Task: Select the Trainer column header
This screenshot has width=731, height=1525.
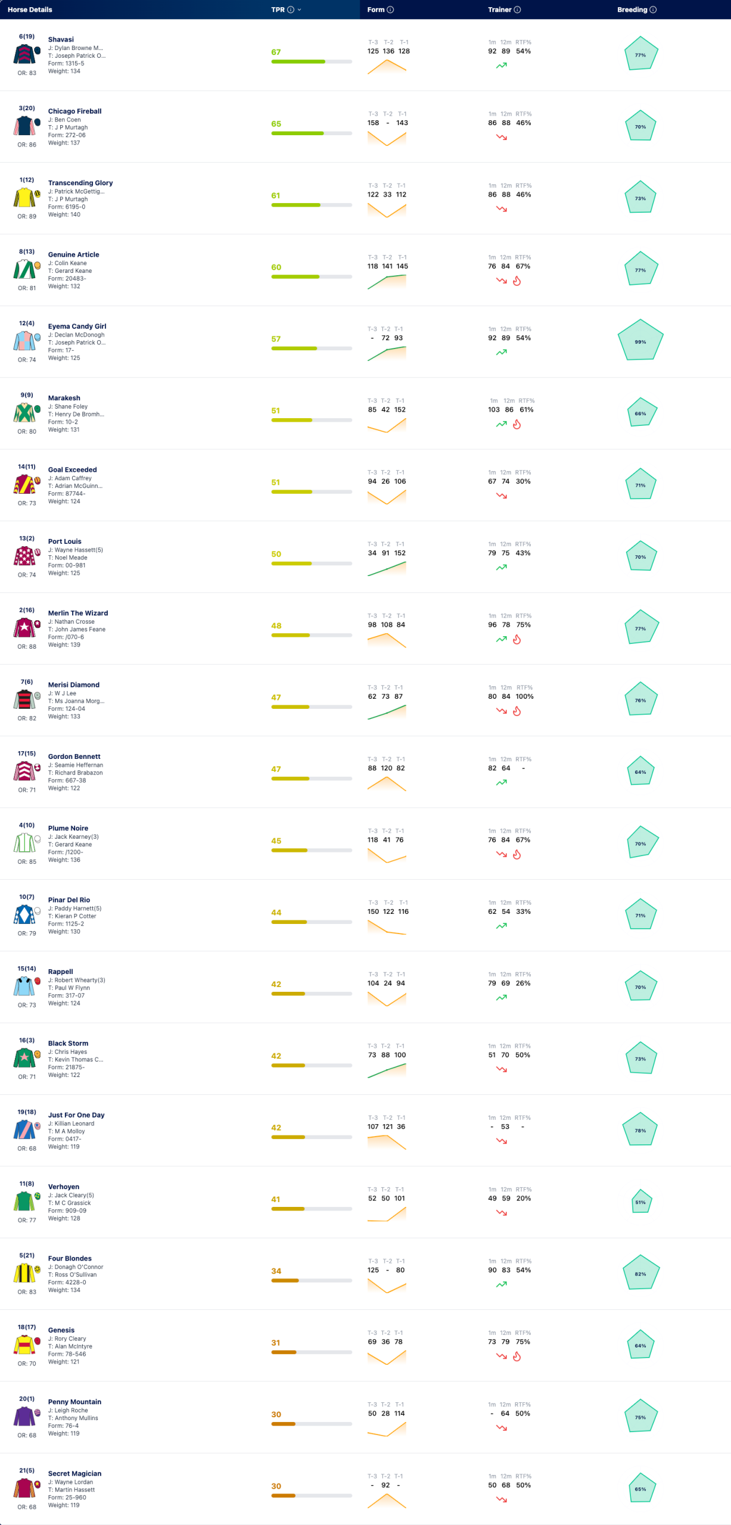Action: coord(500,10)
